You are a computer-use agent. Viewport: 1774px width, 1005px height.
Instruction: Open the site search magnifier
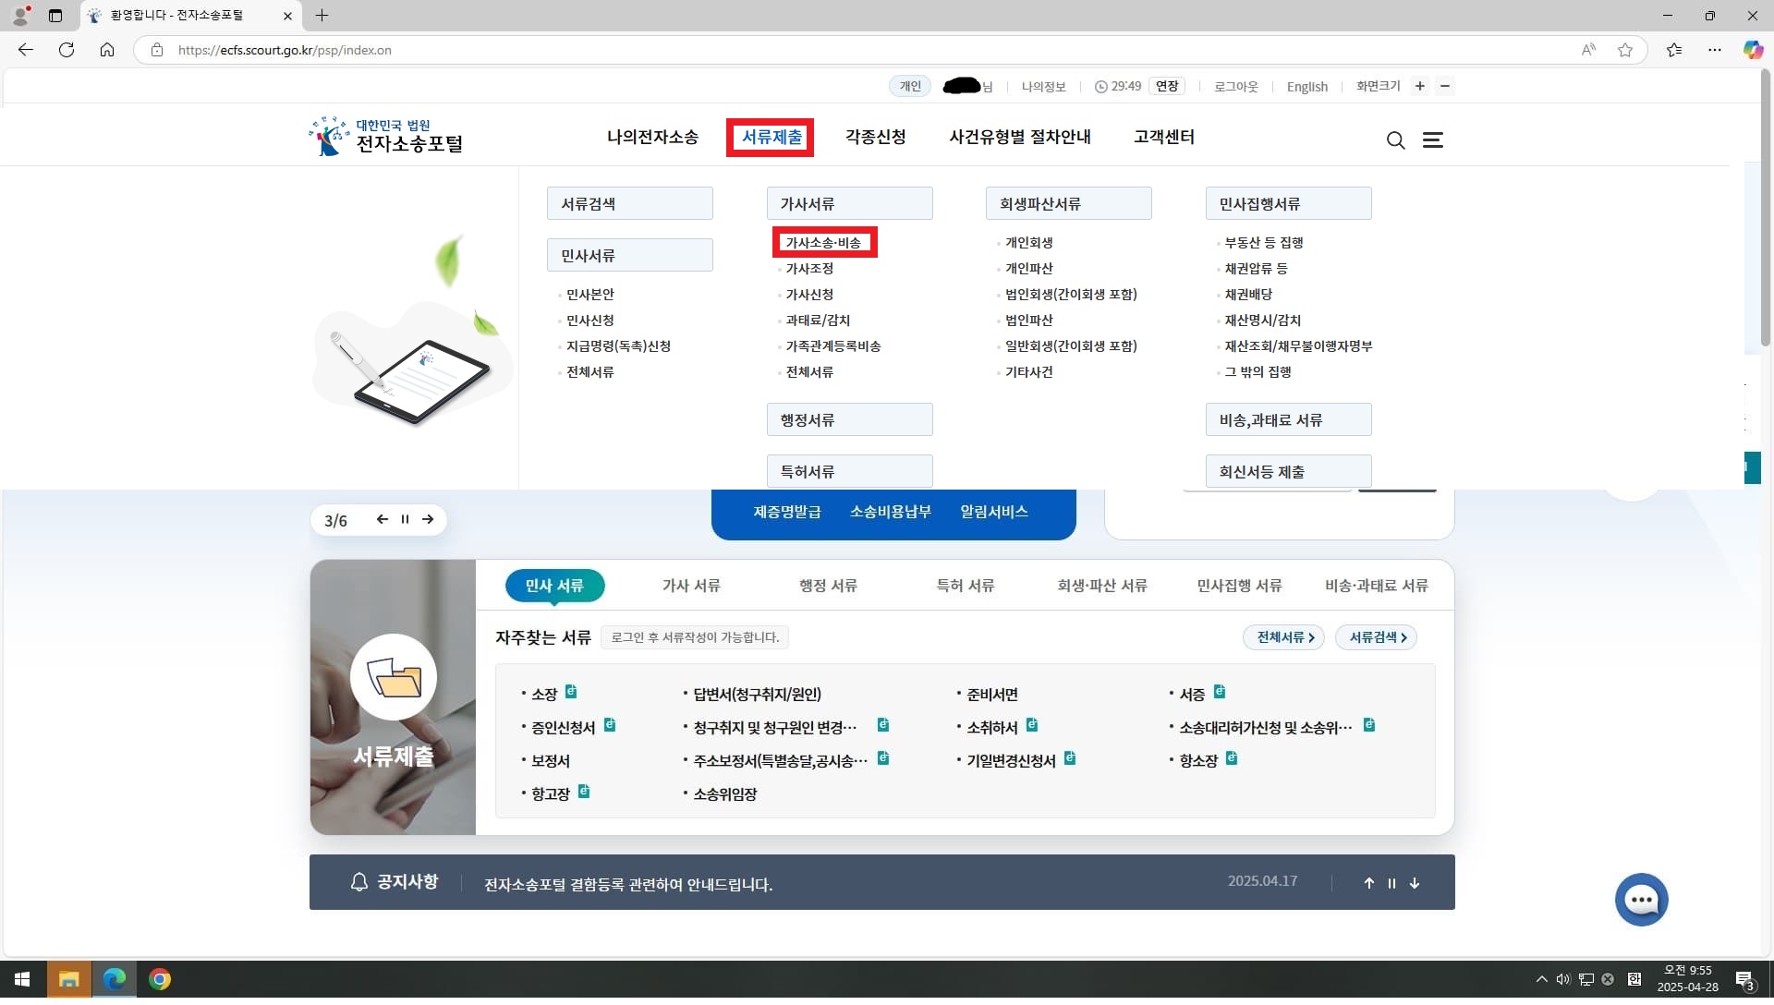coord(1395,140)
